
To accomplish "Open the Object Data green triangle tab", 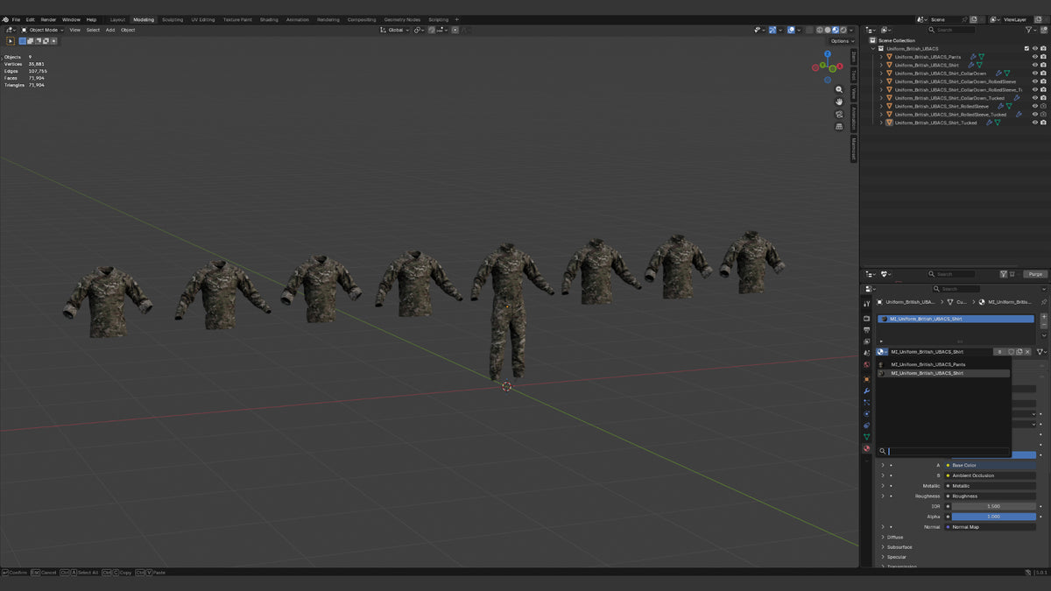I will [866, 436].
